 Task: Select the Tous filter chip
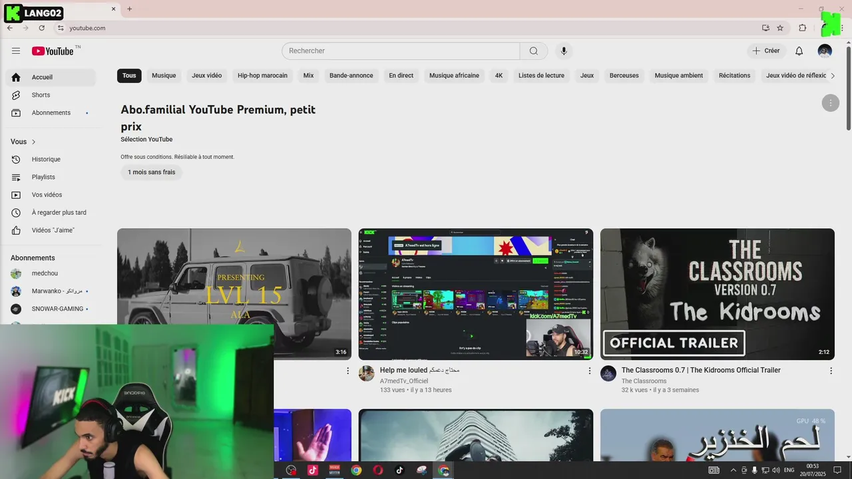(129, 76)
